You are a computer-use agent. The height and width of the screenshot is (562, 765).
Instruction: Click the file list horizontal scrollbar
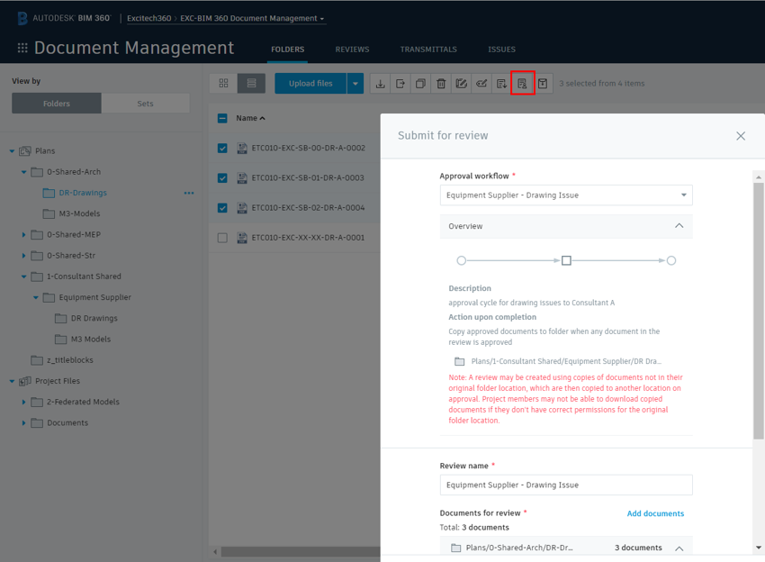[301, 552]
